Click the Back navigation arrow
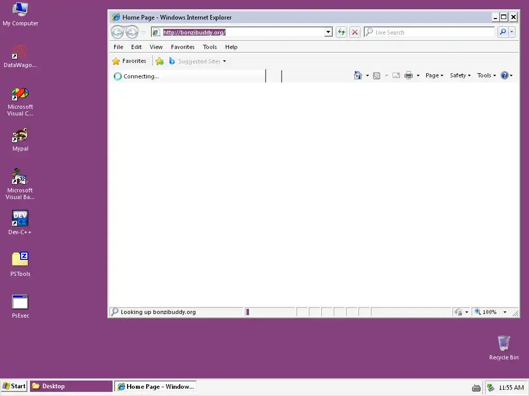Image resolution: width=529 pixels, height=396 pixels. tap(117, 32)
